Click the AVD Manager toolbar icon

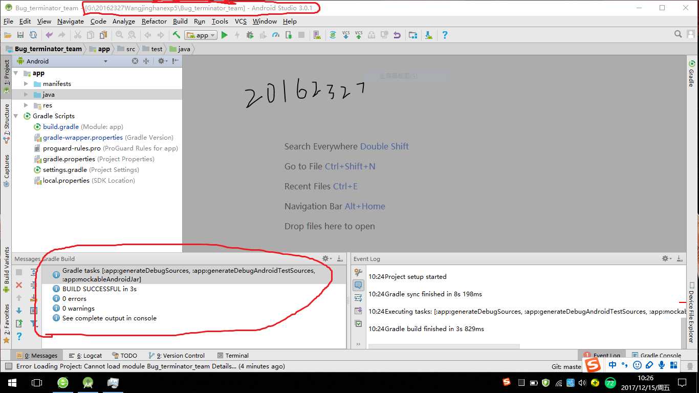(317, 35)
